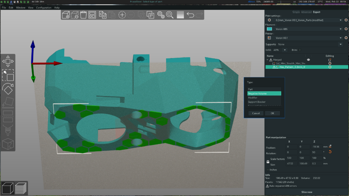Screen dimensions: 349x196
Task: Click the Undo arrow in toolbar
Action: point(190,15)
